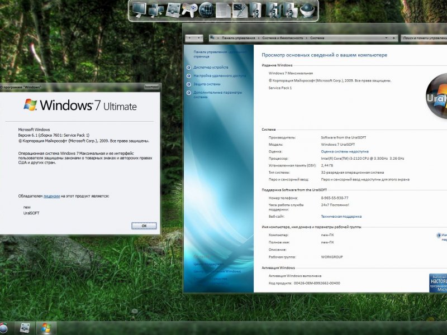Open the address bar history dropdown arrow

386,38
